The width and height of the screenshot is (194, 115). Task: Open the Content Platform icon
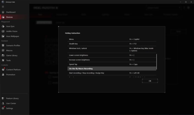3,70
